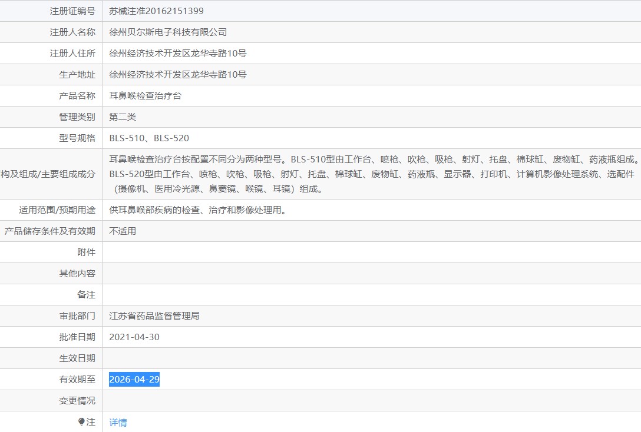Screen dimensions: 641x432
Task: Click the 耳鼻喉检查治疗台按配置 composition paragraph
Action: pyautogui.click(x=374, y=174)
